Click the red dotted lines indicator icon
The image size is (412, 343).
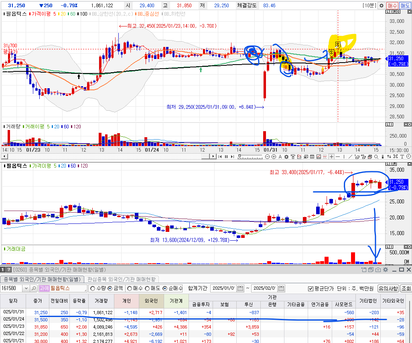point(325,156)
